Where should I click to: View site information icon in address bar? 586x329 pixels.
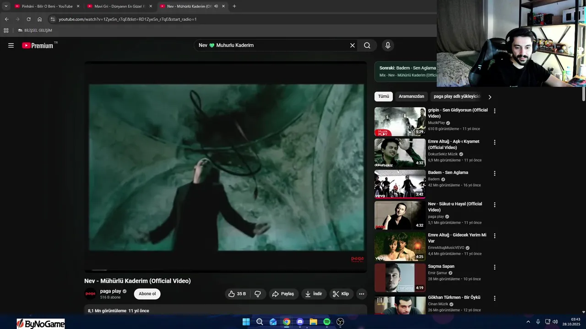[x=53, y=19]
